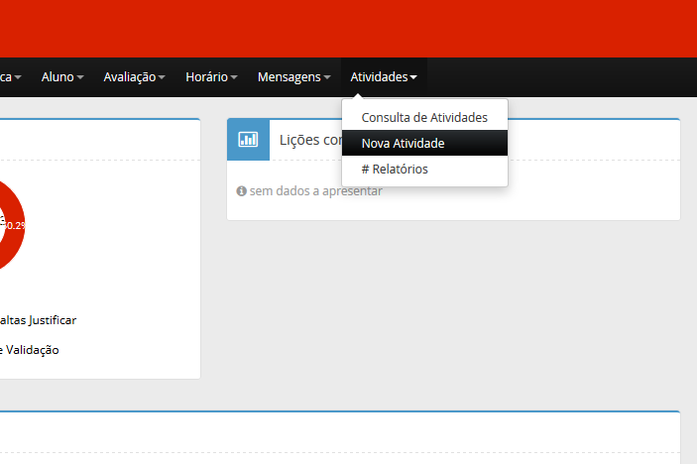Click the bar chart icon in Lições panel
Screen dimensions: 697x464
click(x=248, y=140)
